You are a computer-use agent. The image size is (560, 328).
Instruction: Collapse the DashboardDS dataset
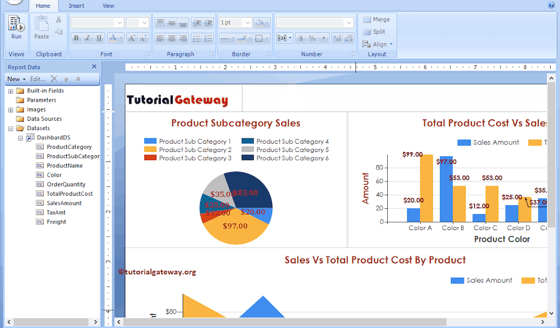pos(21,137)
